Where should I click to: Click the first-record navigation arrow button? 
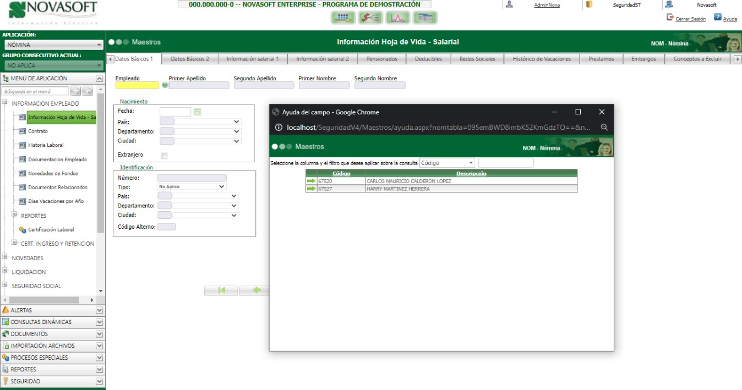tap(221, 290)
